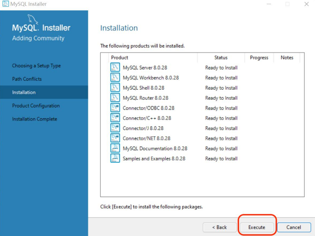Image resolution: width=315 pixels, height=236 pixels.
Task: Click the MySQL Shell 8.0.28 product icon
Action: point(115,87)
